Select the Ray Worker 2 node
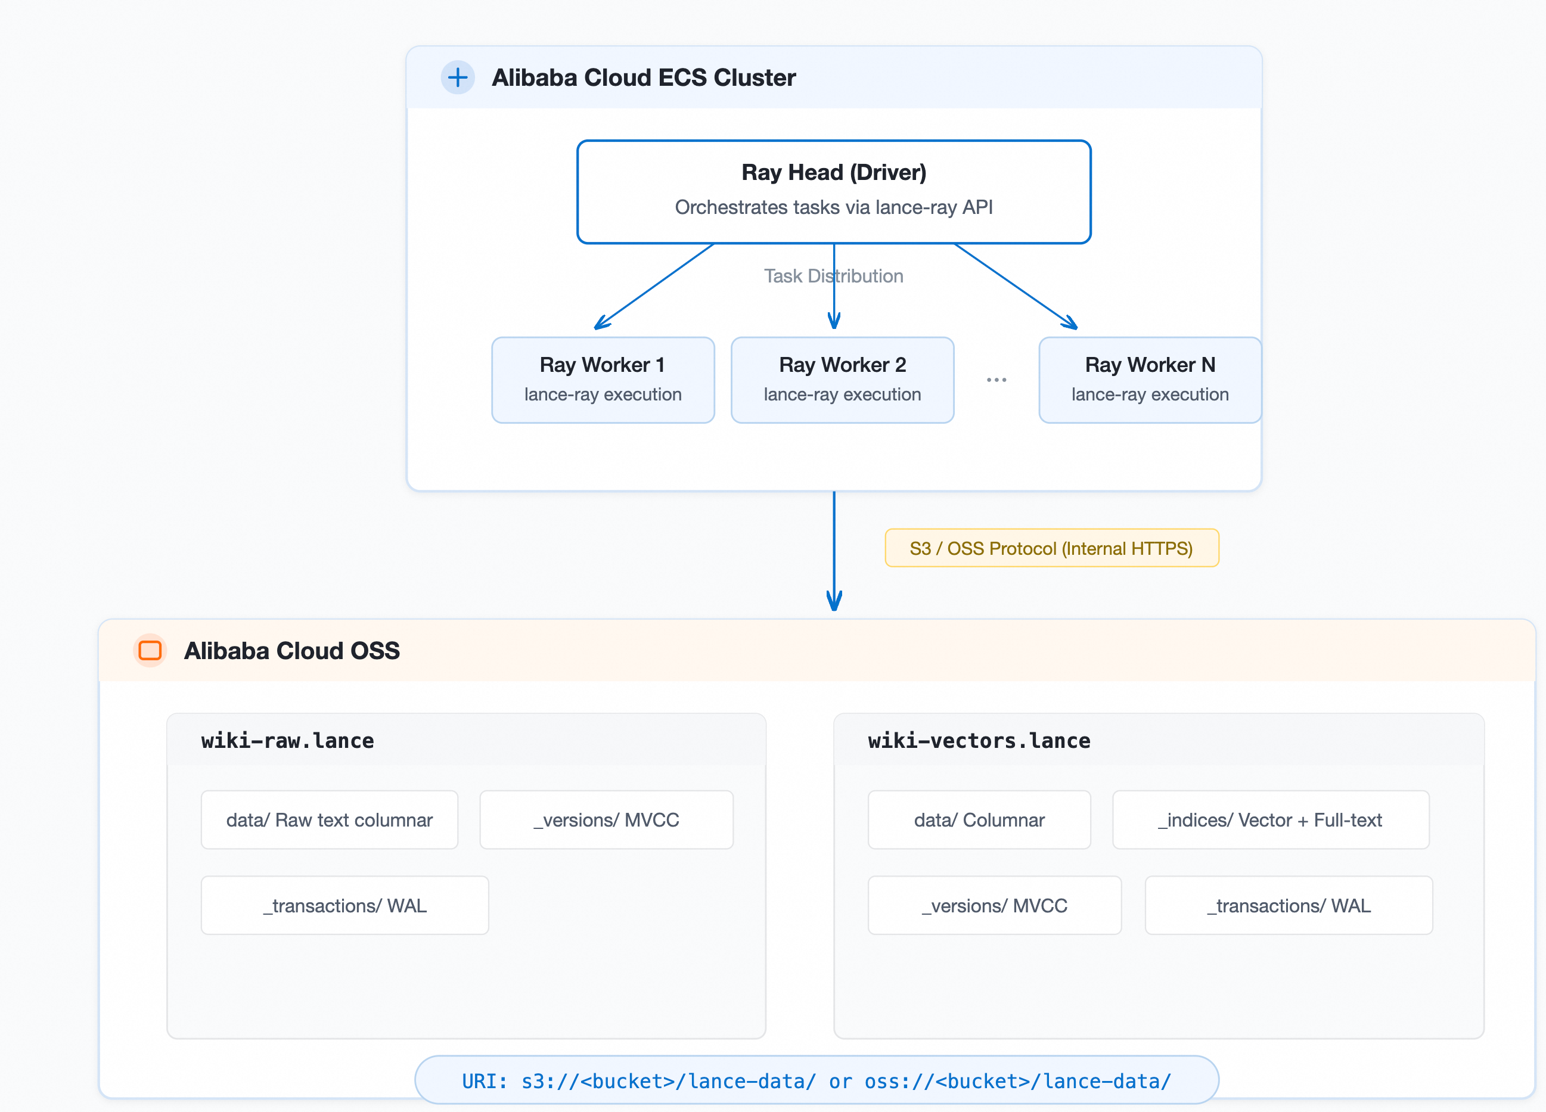 [x=843, y=380]
